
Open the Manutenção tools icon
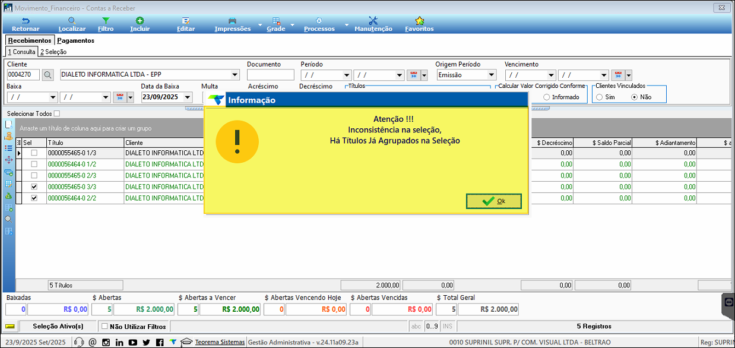373,21
